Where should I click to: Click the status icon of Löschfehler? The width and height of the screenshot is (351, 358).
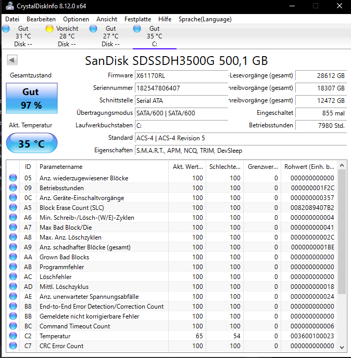[x=13, y=277]
